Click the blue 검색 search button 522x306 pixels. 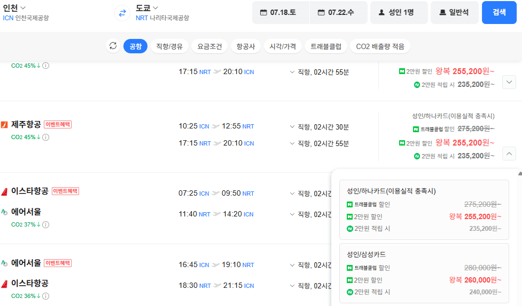499,13
